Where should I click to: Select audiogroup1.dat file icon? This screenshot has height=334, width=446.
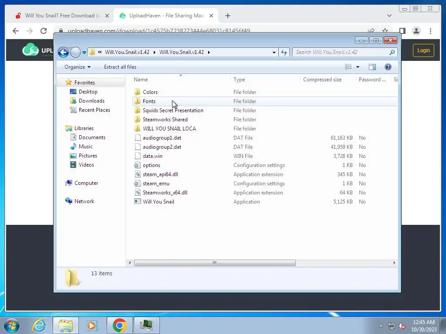(x=137, y=138)
